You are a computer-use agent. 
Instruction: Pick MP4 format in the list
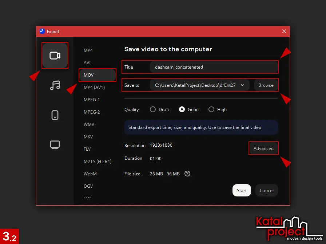click(88, 50)
